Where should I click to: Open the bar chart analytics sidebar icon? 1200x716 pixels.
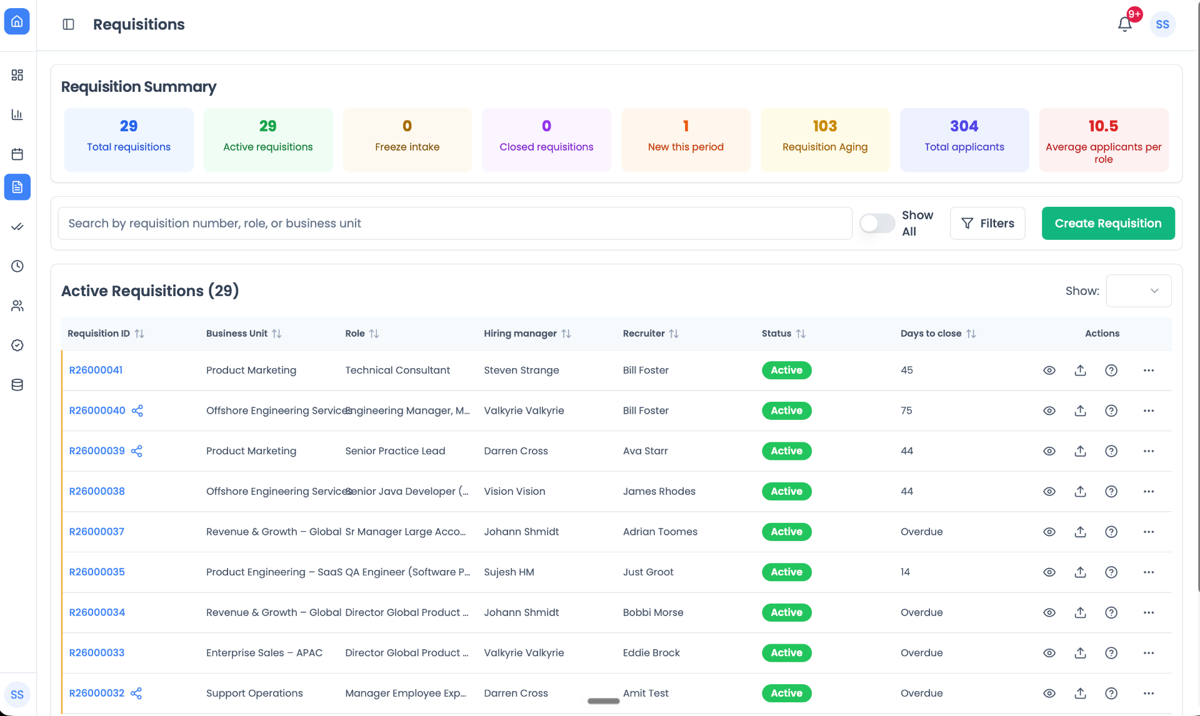point(17,114)
